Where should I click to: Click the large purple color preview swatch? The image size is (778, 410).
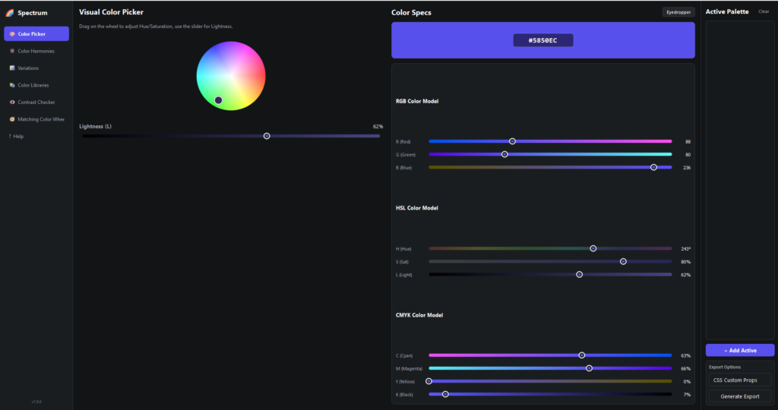point(542,40)
